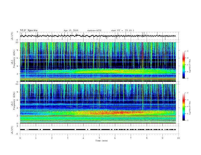Click the ch.3 black pulse trace
Image resolution: width=201 pixels, height=155 pixels.
click(98, 130)
